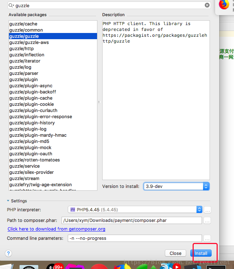
Task: Open the help question mark button
Action: (x=8, y=253)
